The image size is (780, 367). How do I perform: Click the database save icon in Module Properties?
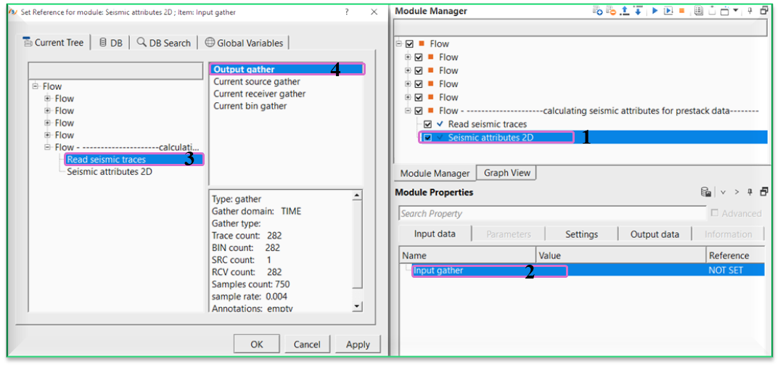pos(705,192)
